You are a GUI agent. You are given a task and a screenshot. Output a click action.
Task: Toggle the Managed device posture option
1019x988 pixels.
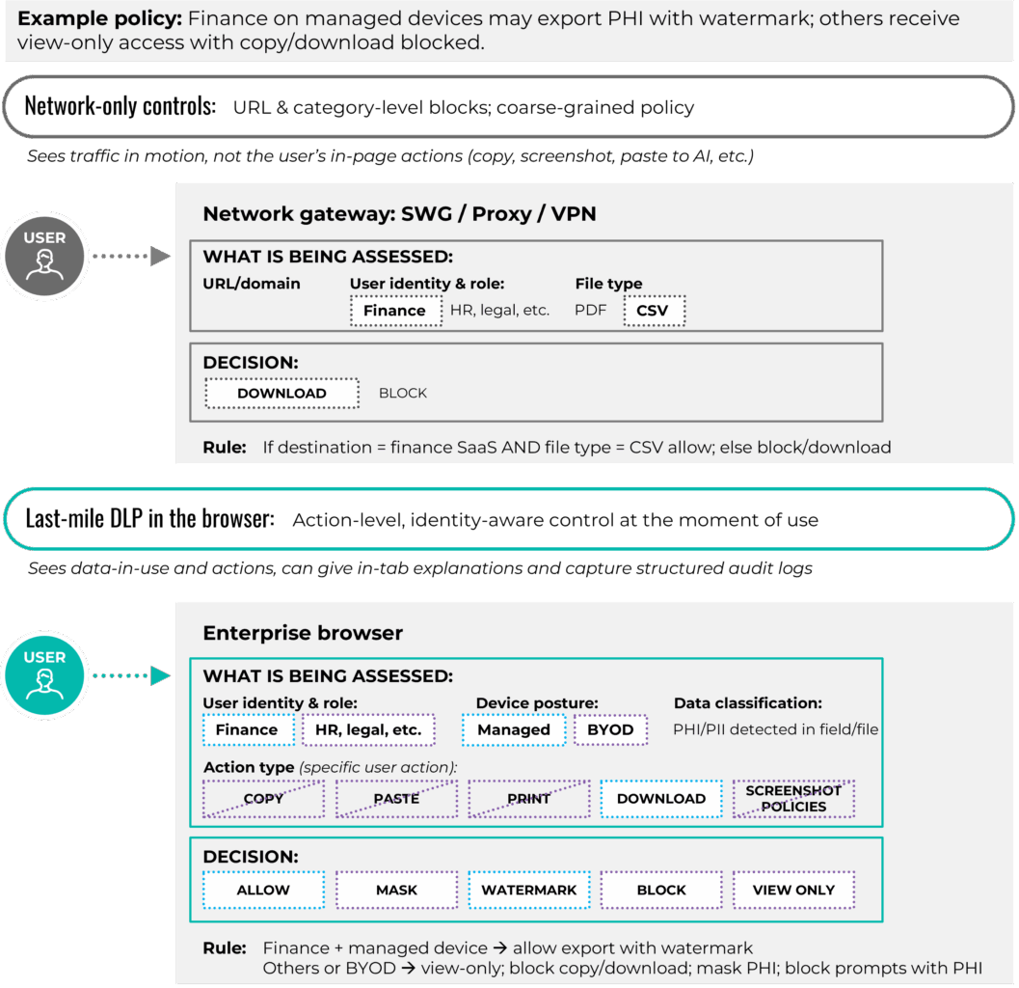(x=513, y=729)
